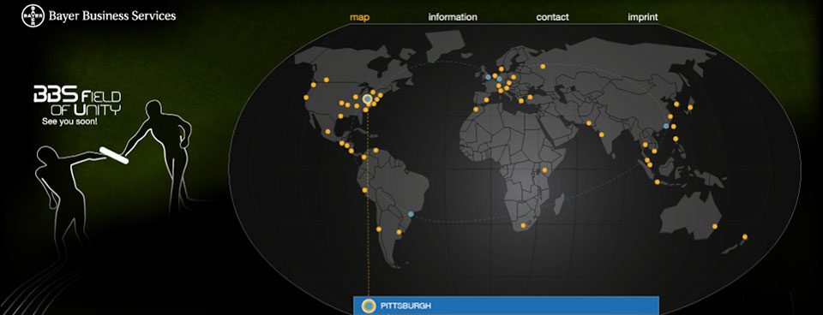Screen dimensions: 823x315
Task: Click the orange marker in northwest Africa
Action: tap(476, 110)
